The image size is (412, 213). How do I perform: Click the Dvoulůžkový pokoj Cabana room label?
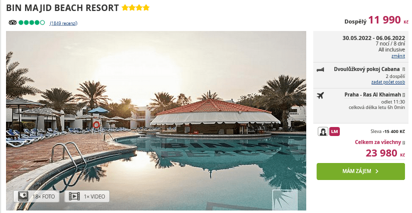[x=366, y=69]
